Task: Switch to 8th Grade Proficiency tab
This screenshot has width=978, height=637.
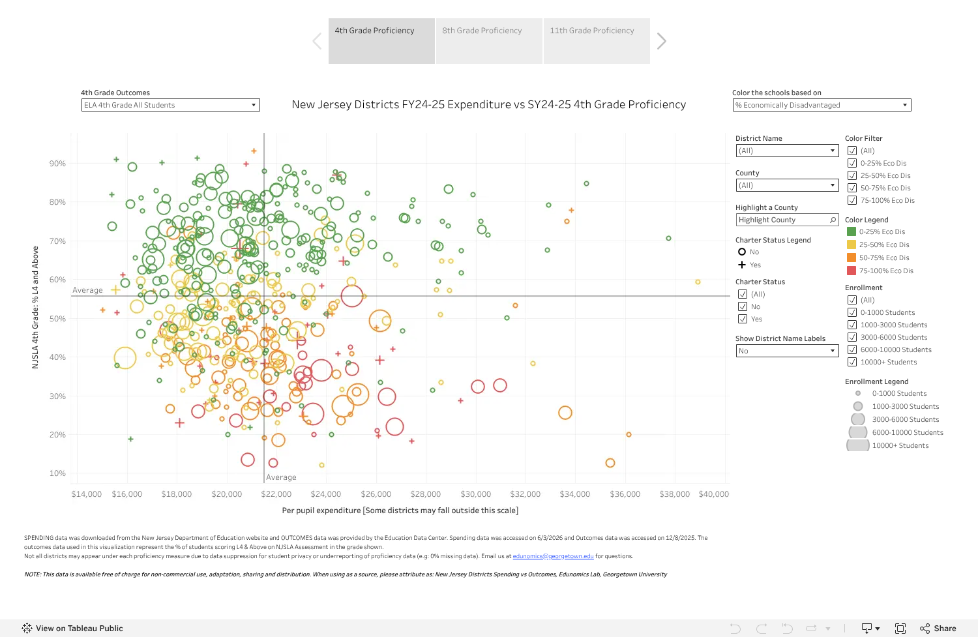Action: coord(489,41)
